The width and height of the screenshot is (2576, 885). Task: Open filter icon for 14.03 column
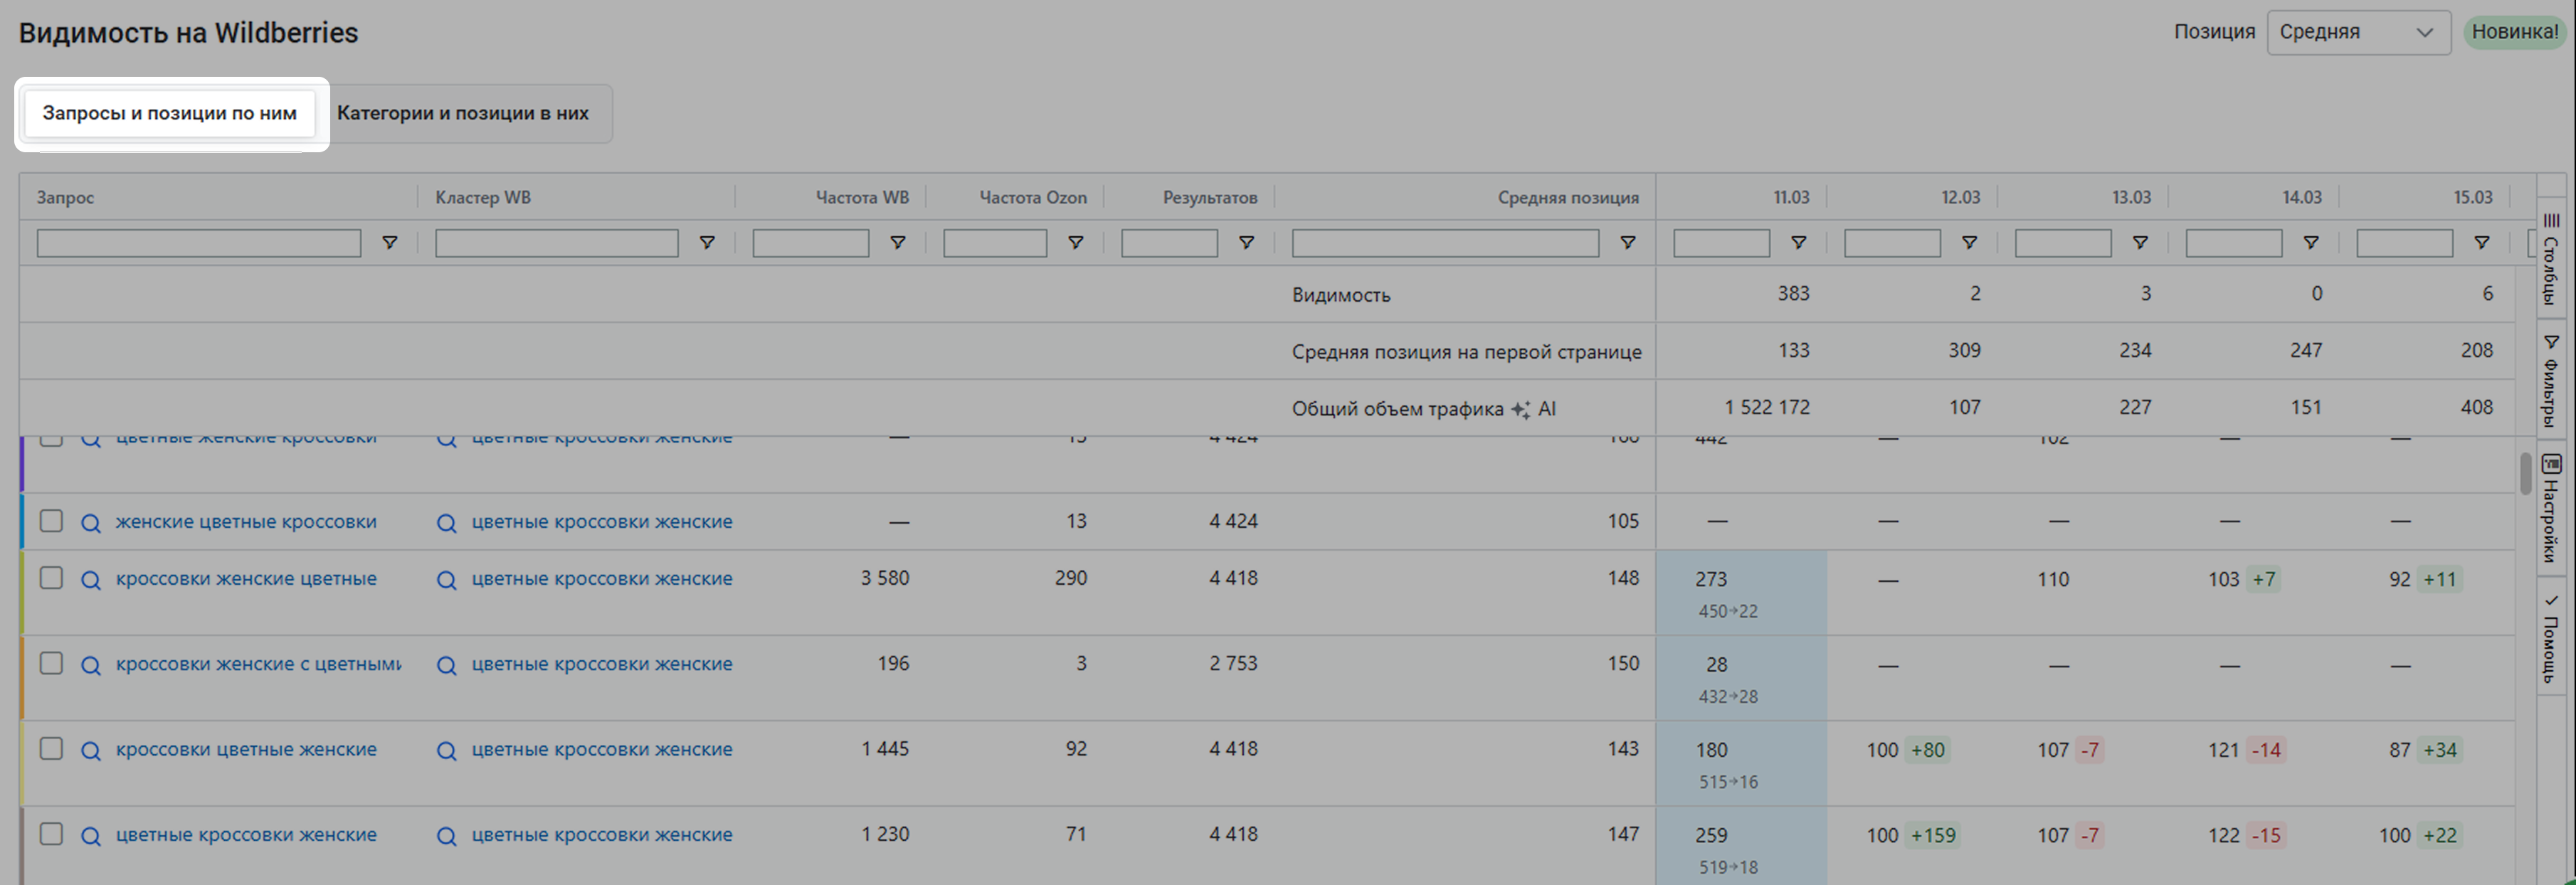coord(2312,243)
